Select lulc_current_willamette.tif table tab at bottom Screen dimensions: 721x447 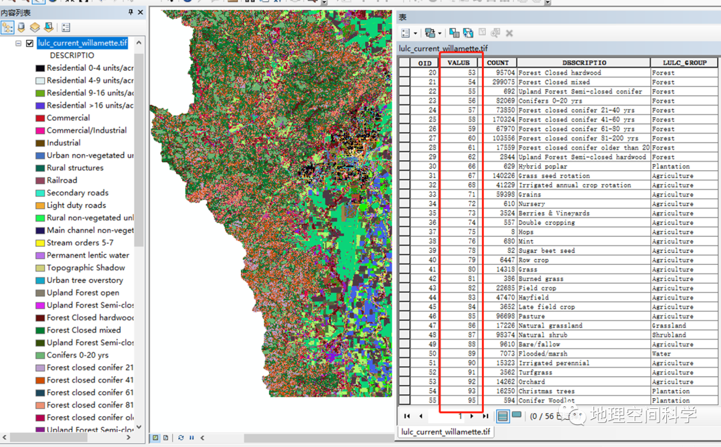click(445, 432)
